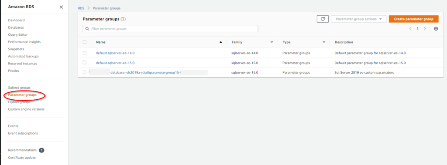Open Parameter group actions dropdown
The image size is (447, 165).
click(359, 19)
